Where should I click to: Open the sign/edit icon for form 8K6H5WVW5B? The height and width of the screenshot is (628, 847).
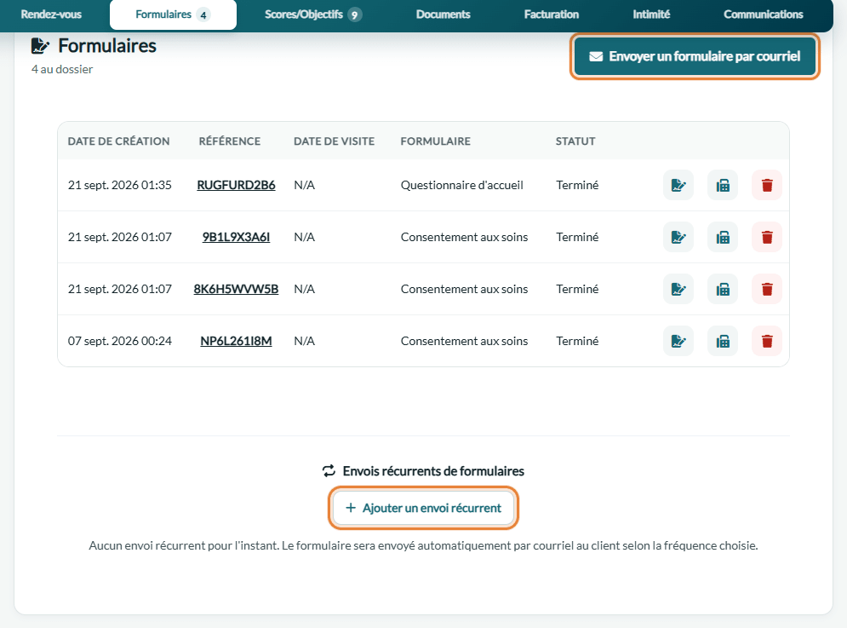click(678, 290)
